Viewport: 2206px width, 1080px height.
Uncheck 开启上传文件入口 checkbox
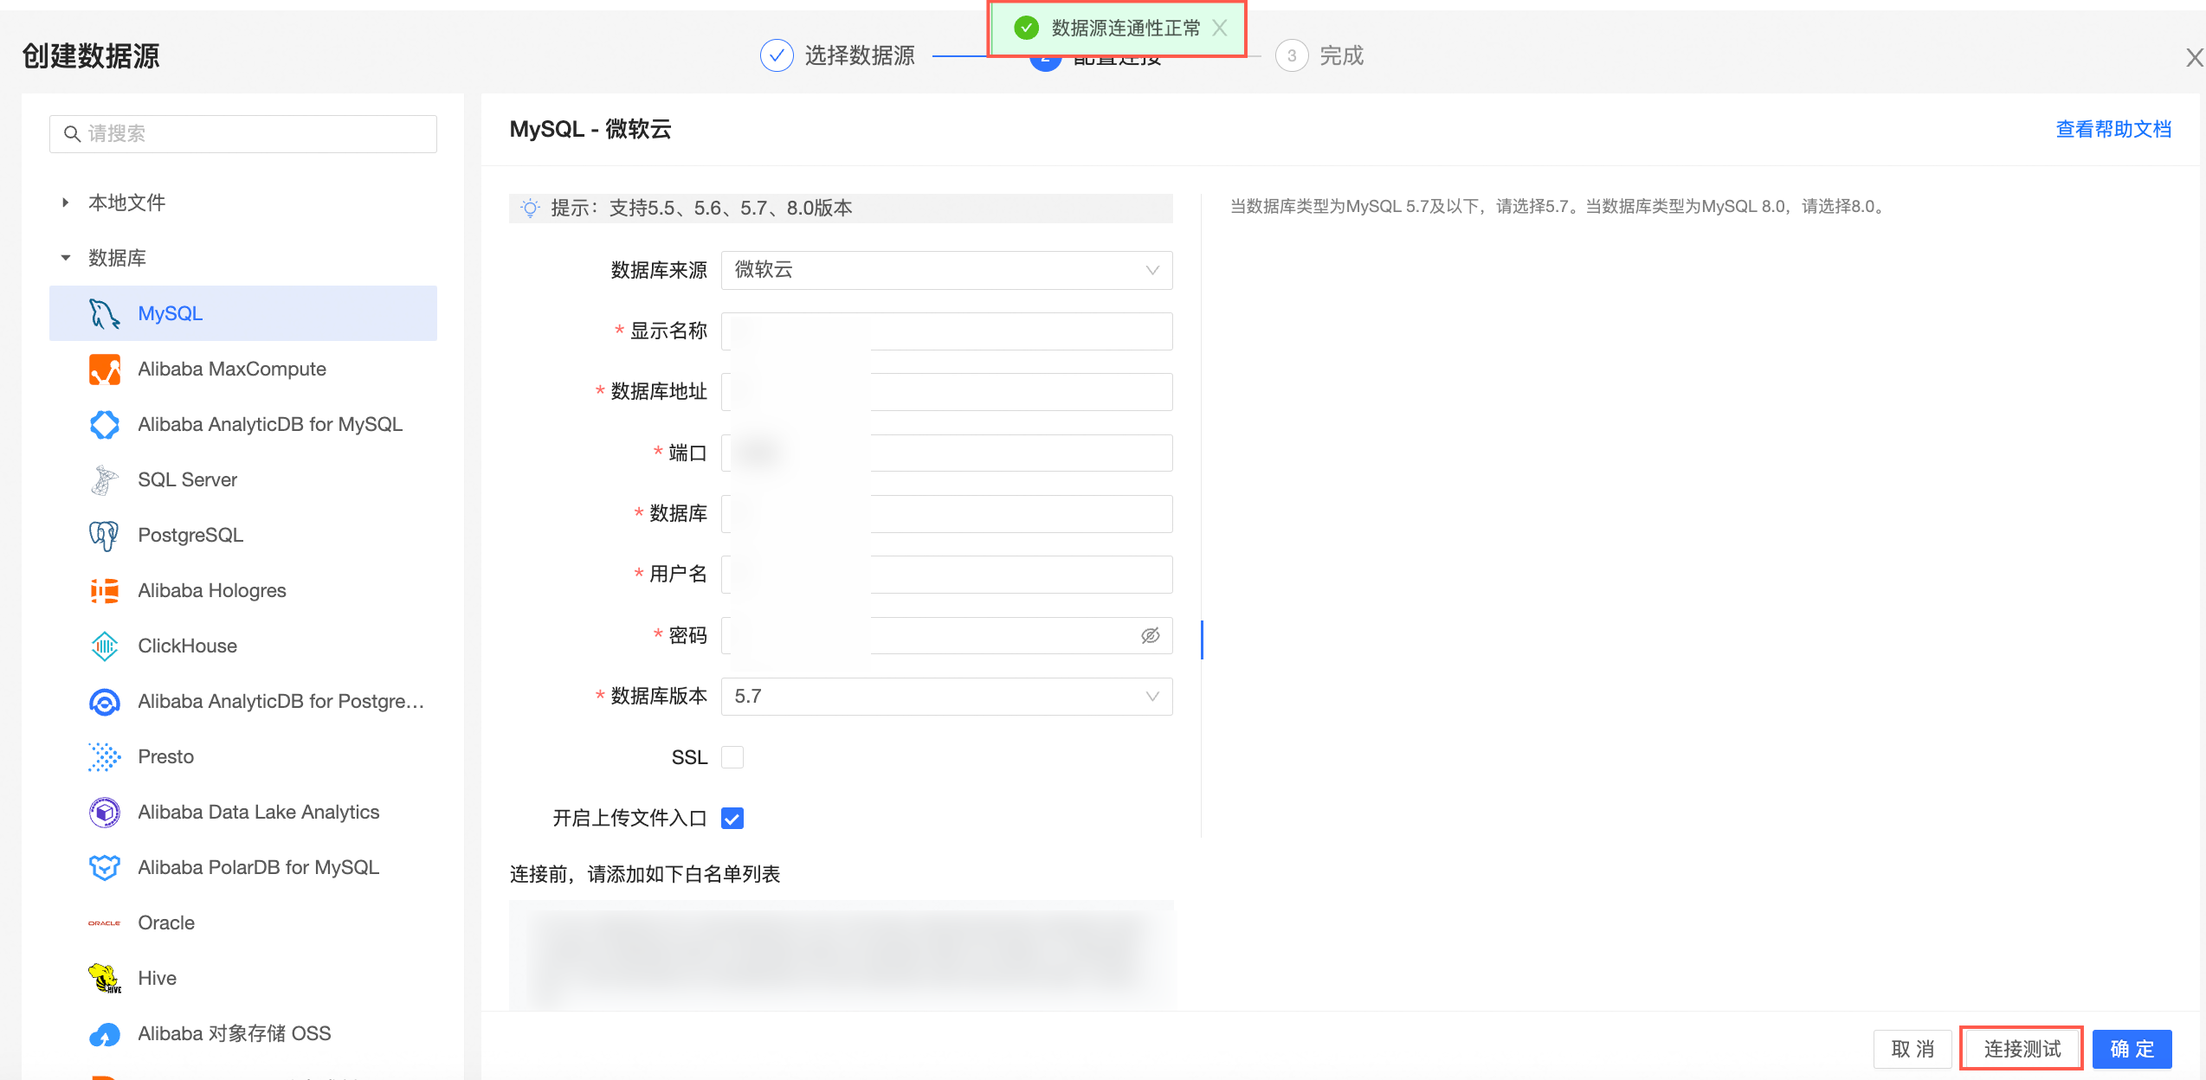(x=732, y=819)
